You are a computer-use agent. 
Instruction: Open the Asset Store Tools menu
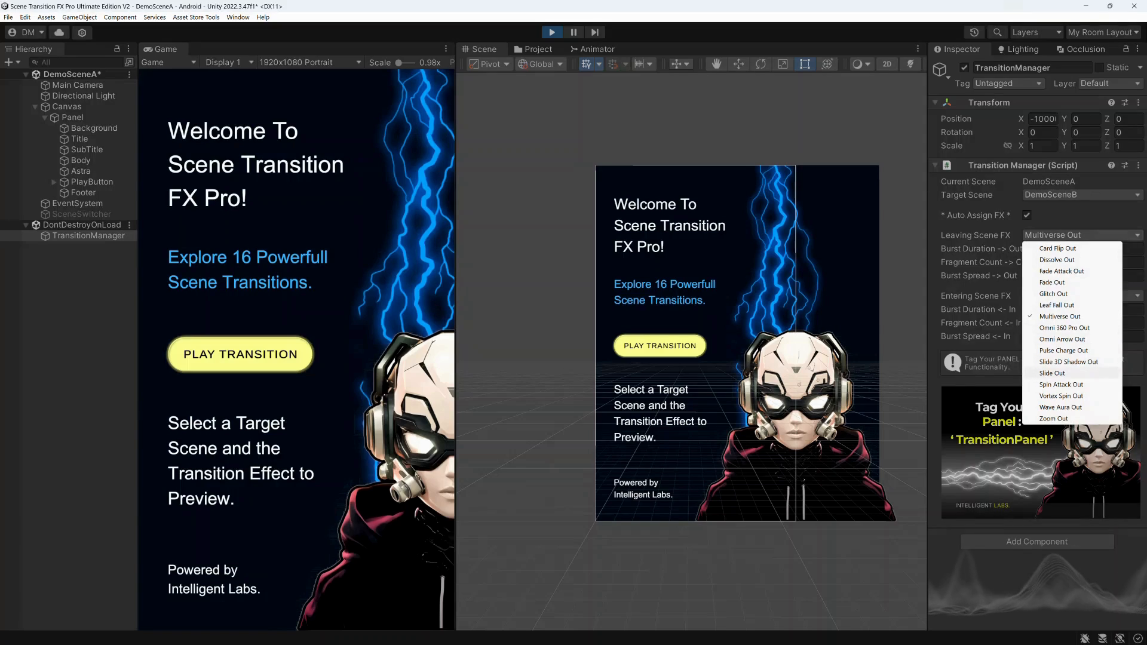[x=196, y=17]
